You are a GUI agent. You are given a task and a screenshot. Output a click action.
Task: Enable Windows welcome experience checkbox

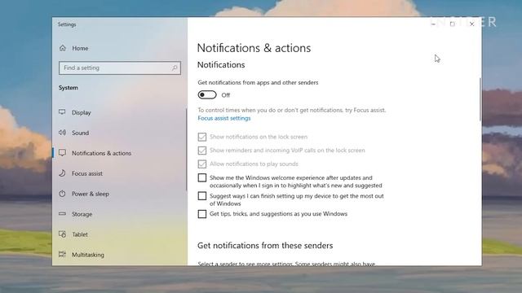click(202, 177)
